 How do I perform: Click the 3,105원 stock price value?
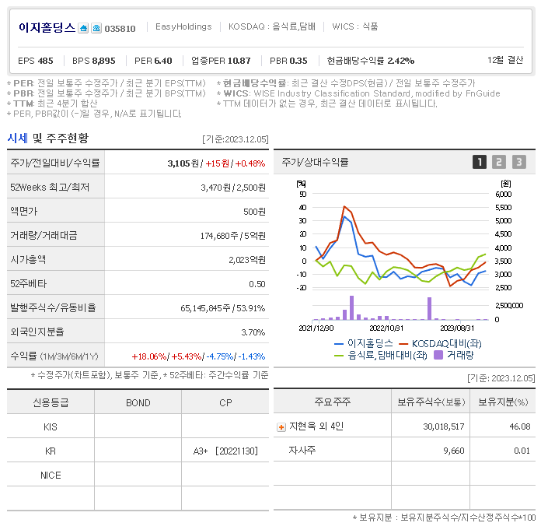pyautogui.click(x=183, y=163)
